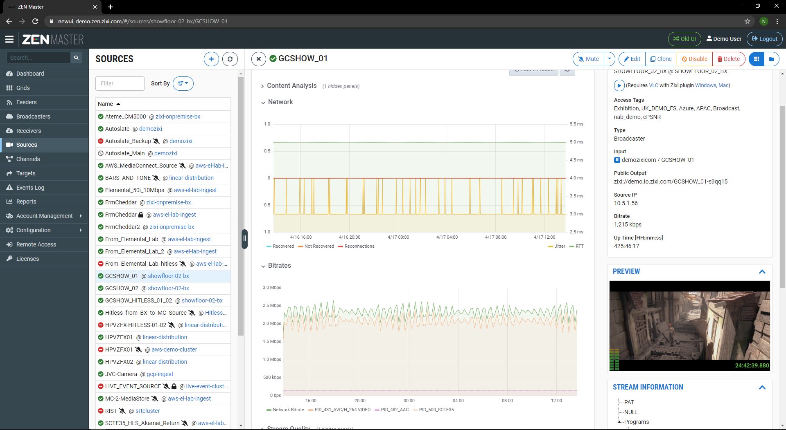
Task: Bookmark this page with star icon
Action: tap(747, 21)
